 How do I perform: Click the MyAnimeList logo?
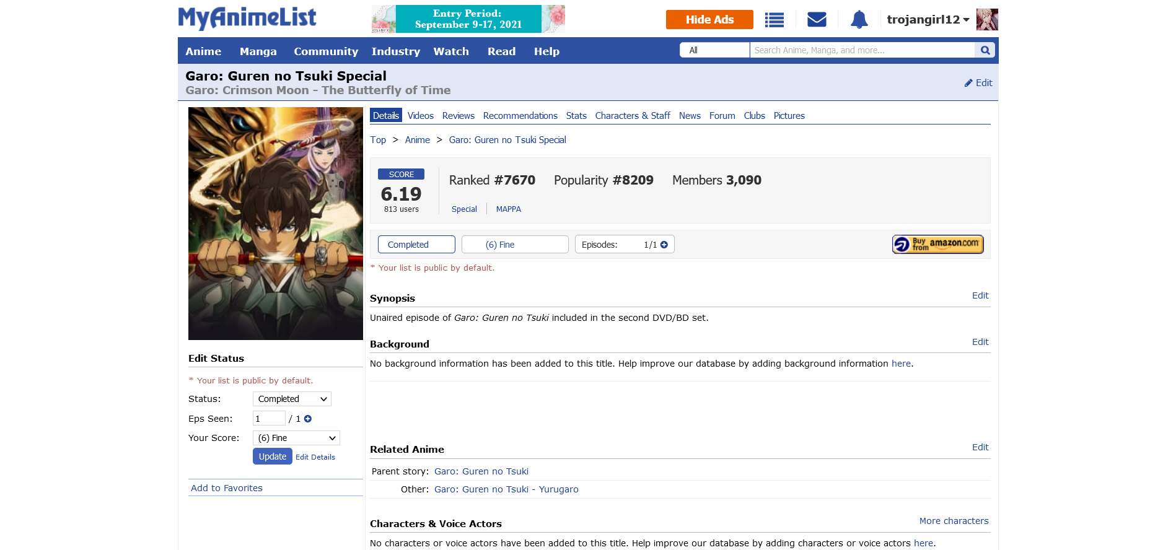point(247,18)
